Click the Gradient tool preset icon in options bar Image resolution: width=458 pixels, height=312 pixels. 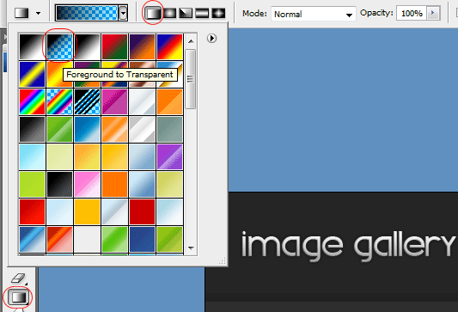(x=21, y=13)
